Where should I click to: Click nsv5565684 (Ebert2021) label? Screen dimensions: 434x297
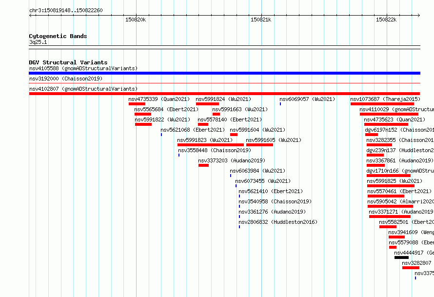166,109
